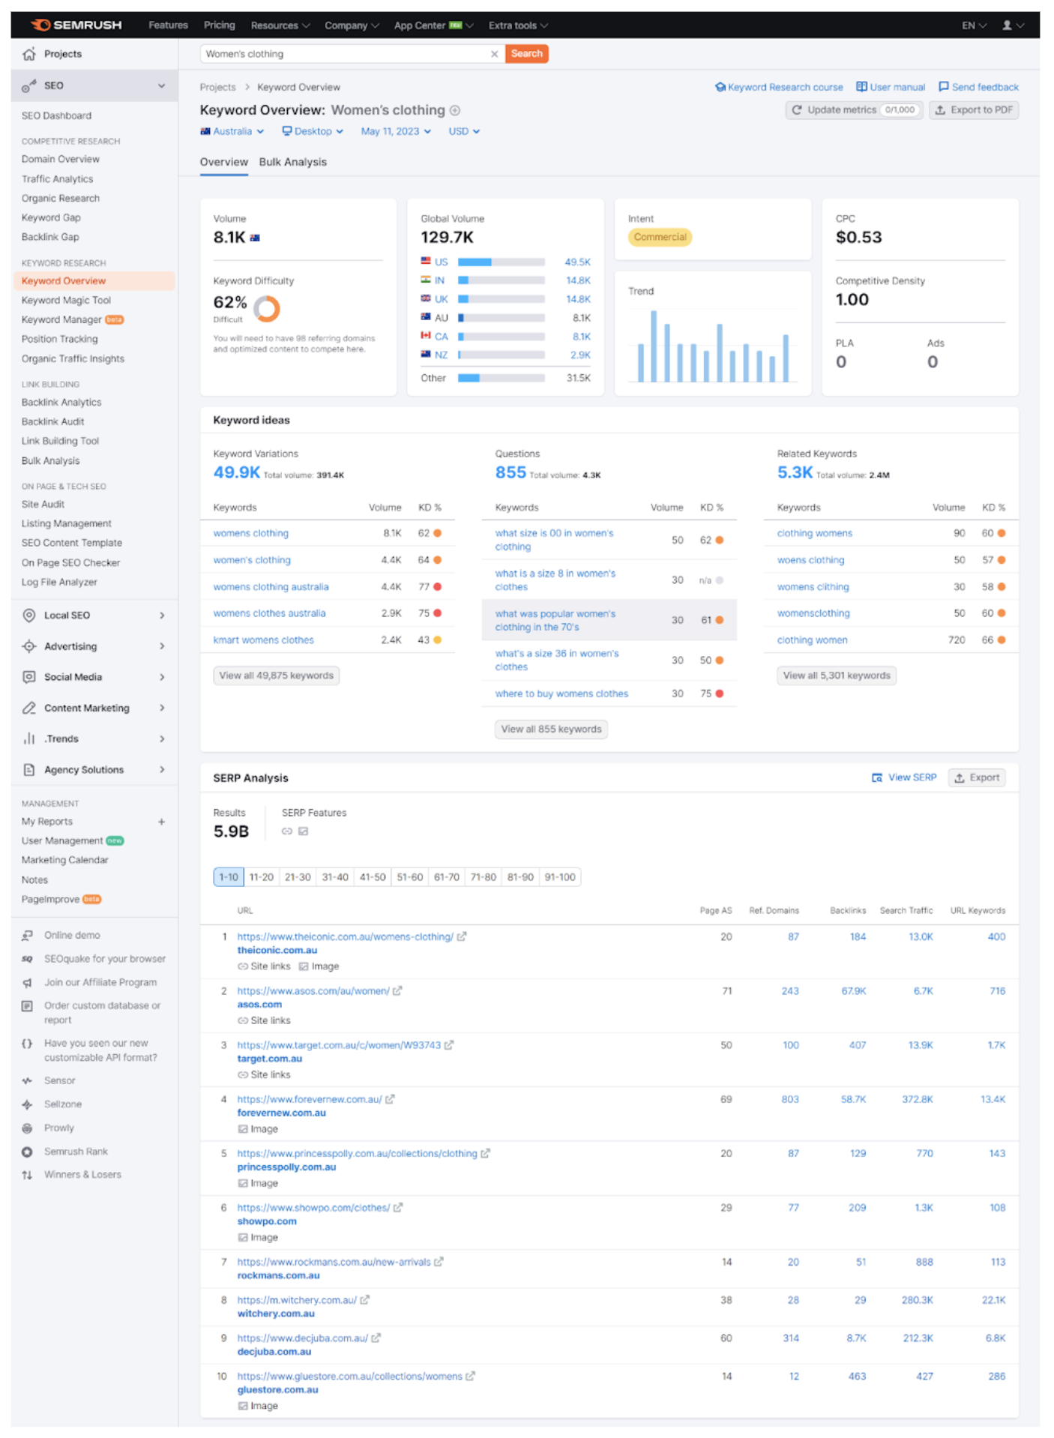1054x1438 pixels.
Task: Open external link icon for theiconic.com.au URL
Action: tap(462, 936)
